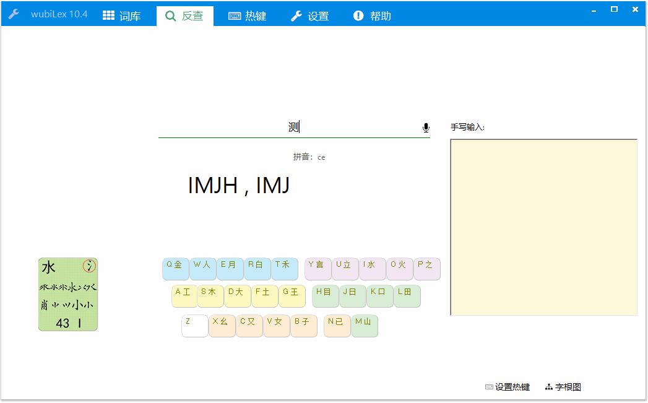The height and width of the screenshot is (403, 648).
Task: Click the microphone icon beside the search box
Action: pyautogui.click(x=425, y=126)
